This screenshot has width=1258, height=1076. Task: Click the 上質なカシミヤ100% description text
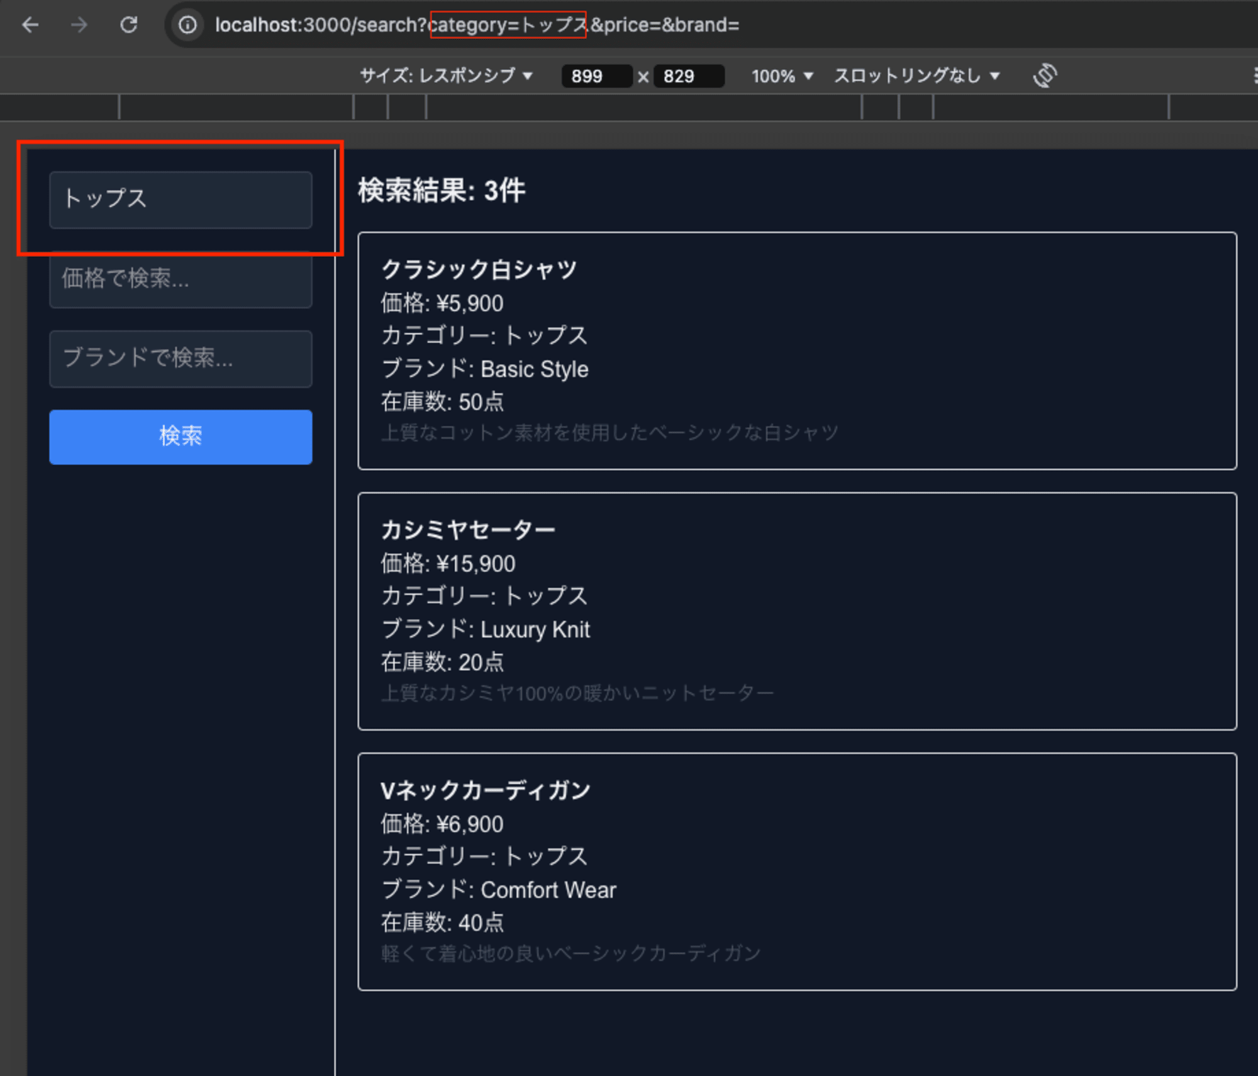[577, 693]
